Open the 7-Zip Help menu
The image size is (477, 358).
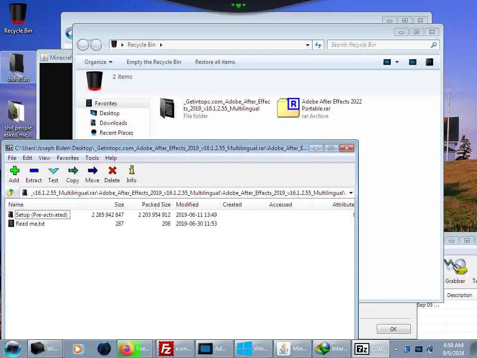point(111,158)
